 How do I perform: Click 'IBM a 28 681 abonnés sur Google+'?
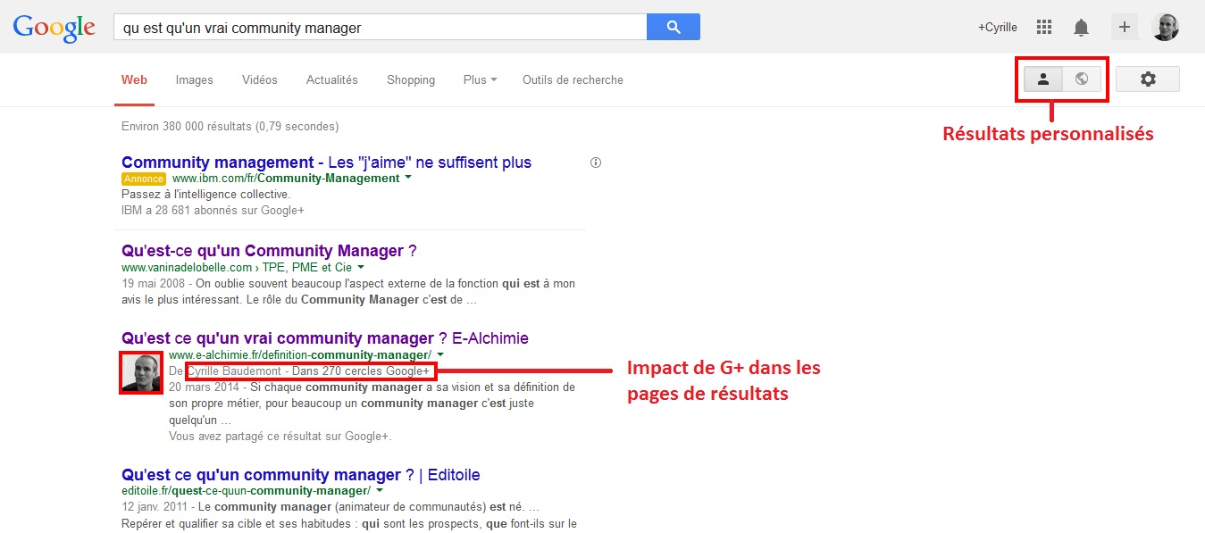(x=213, y=211)
